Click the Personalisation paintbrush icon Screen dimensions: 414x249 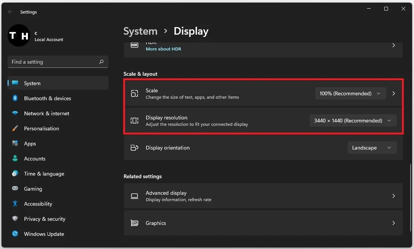(x=15, y=128)
